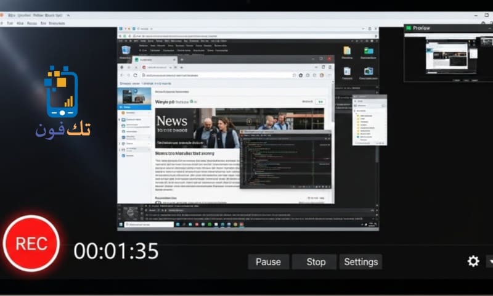Image resolution: width=493 pixels, height=296 pixels.
Task: Open the yellow folder icon on recorded desktop
Action: 347,51
